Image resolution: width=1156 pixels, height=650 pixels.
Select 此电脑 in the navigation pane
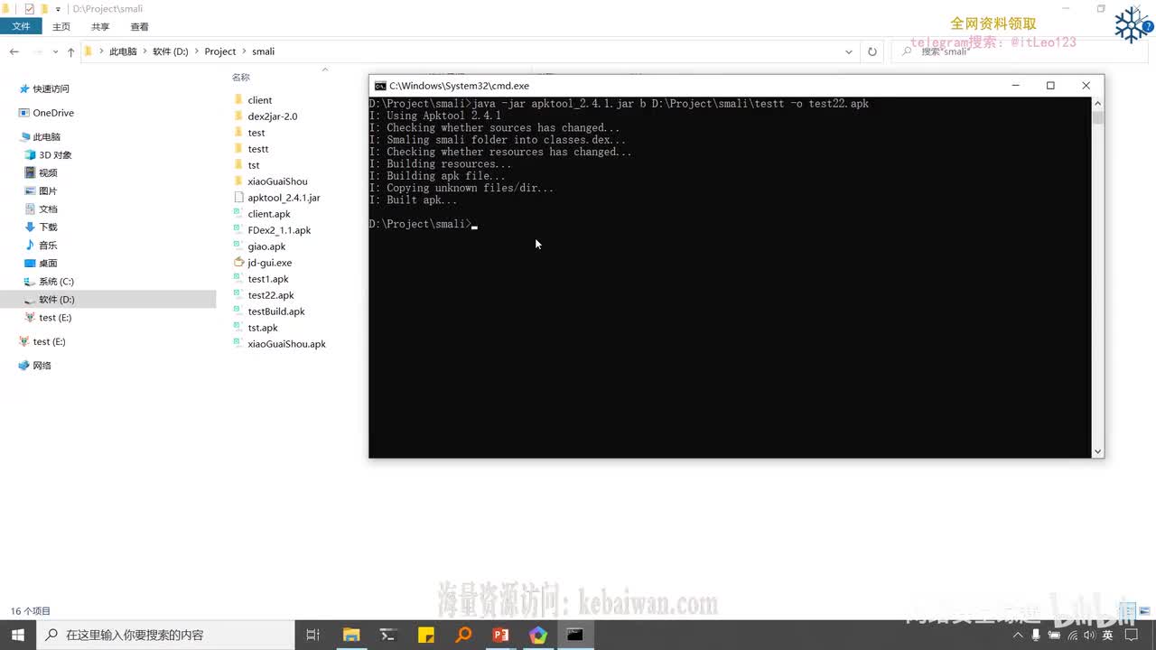(46, 137)
